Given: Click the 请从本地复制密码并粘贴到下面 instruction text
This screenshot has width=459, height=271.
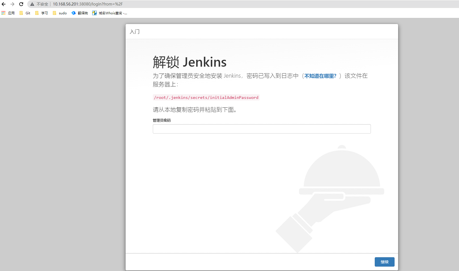Looking at the screenshot, I should [195, 110].
